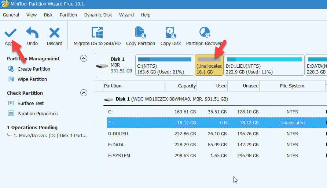Screen dimensions: 327x188
Task: Run Surface Test from sidebar
Action: 30,104
